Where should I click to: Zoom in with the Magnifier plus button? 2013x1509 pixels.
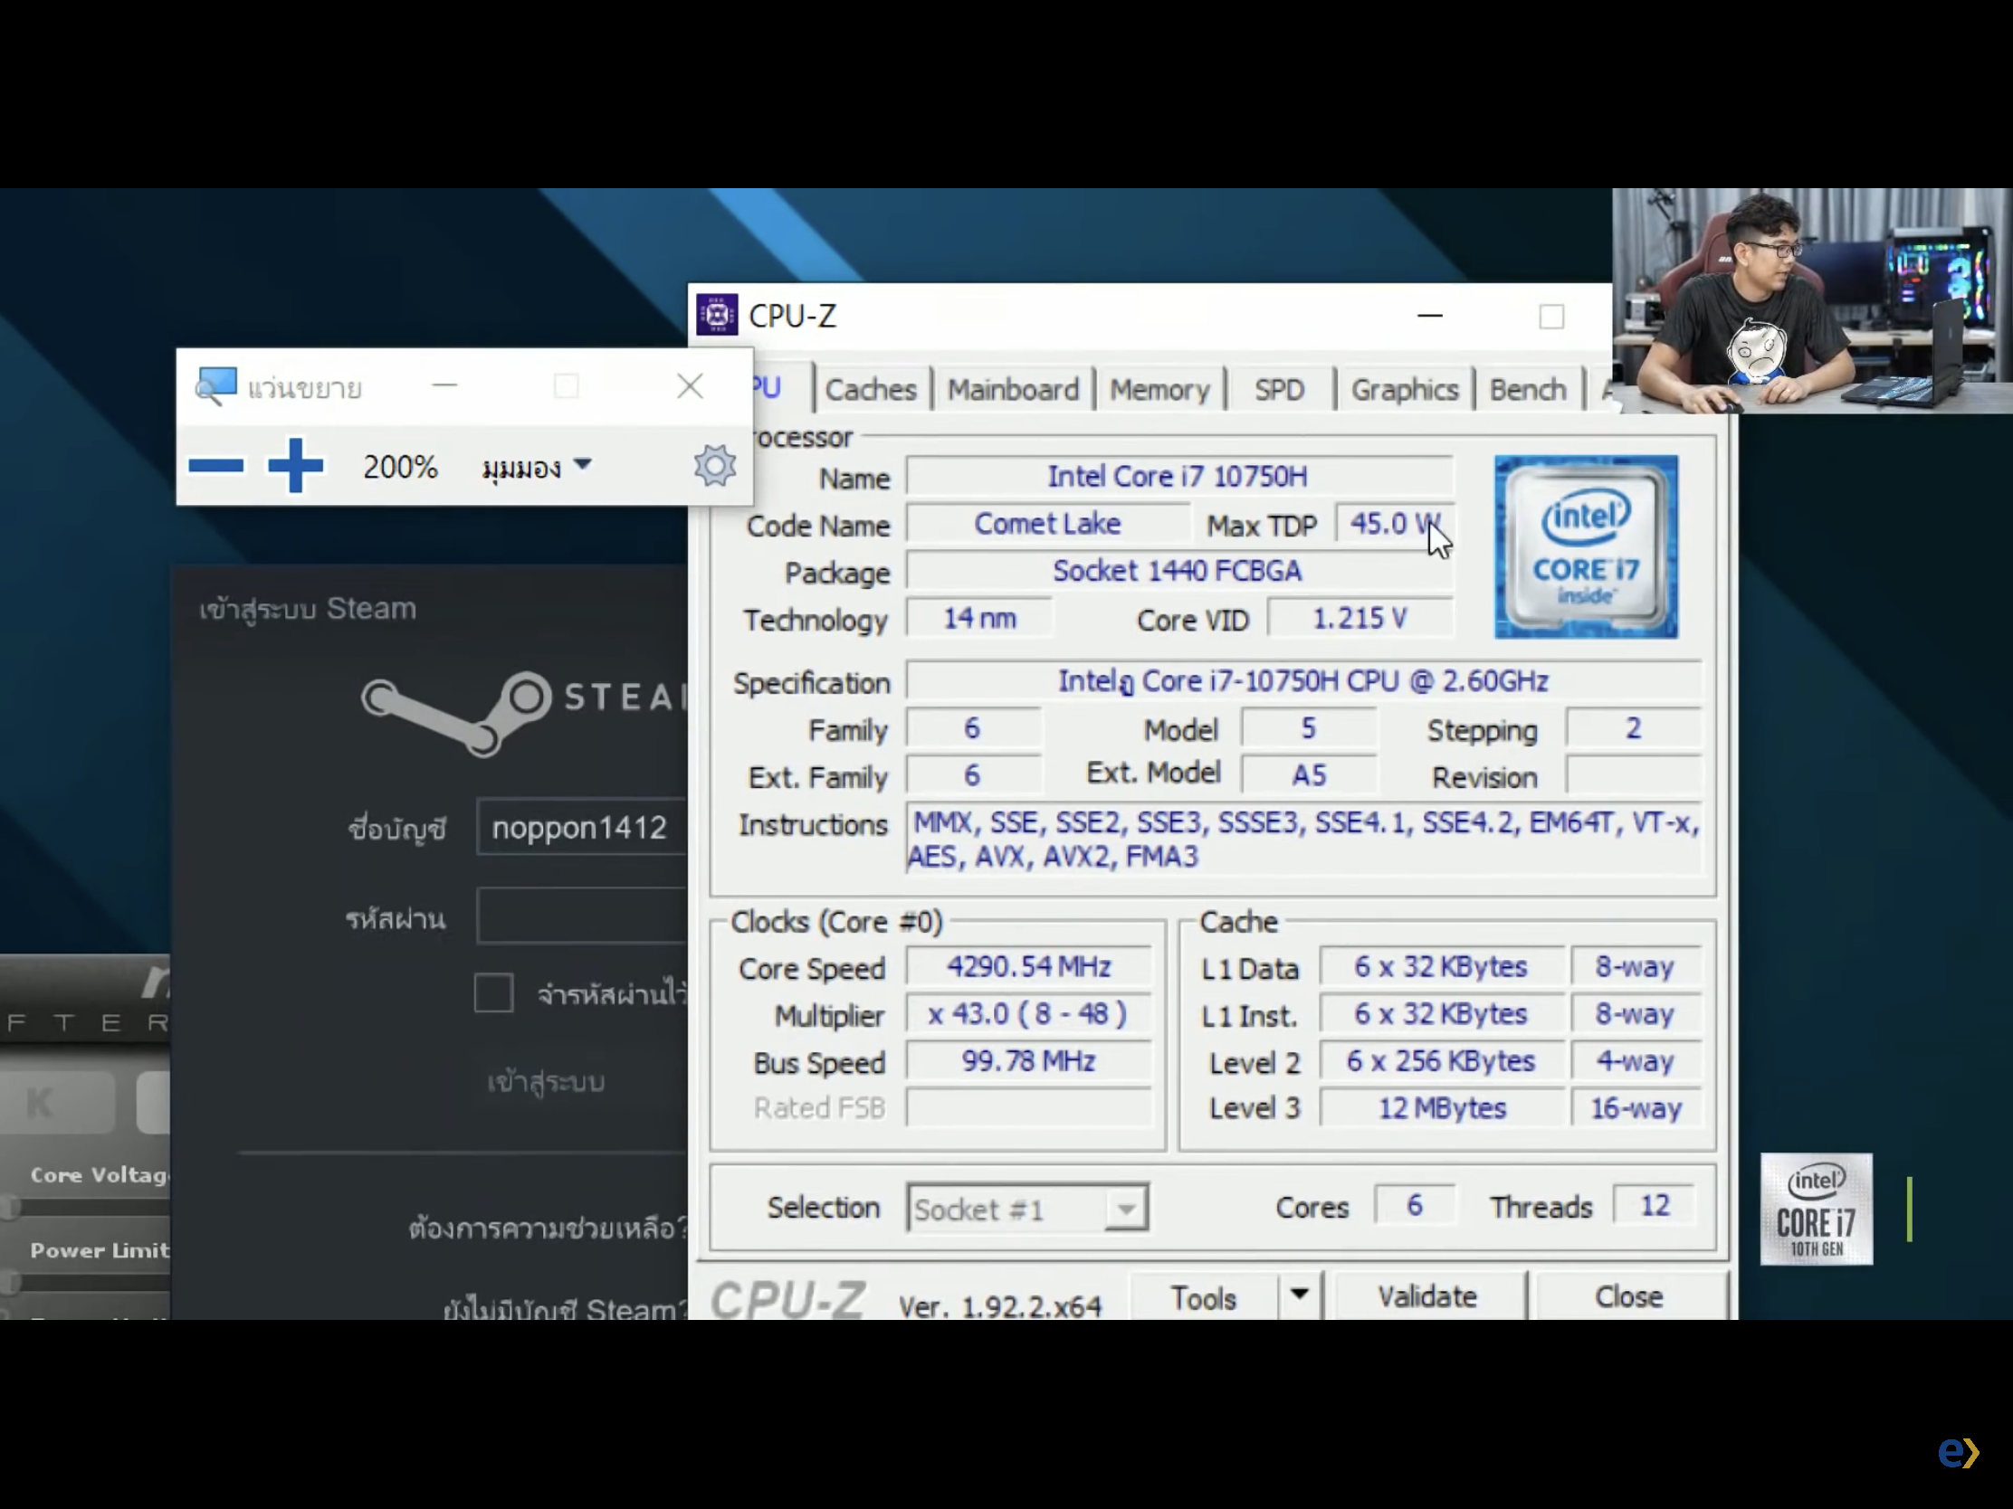[x=295, y=466]
